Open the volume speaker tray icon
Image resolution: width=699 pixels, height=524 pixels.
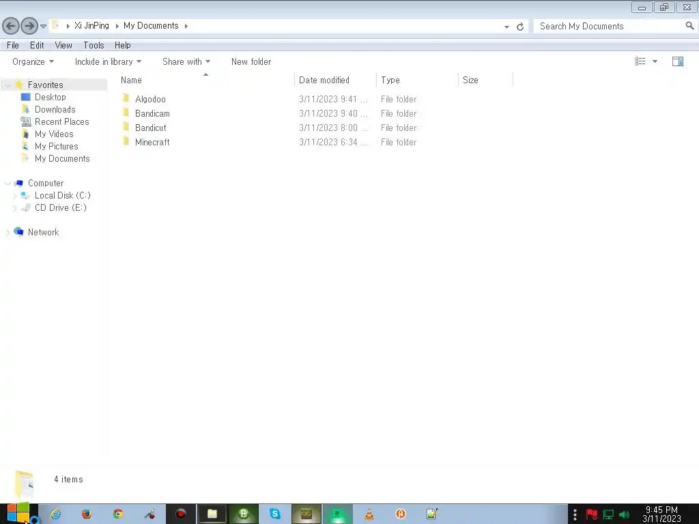(624, 515)
